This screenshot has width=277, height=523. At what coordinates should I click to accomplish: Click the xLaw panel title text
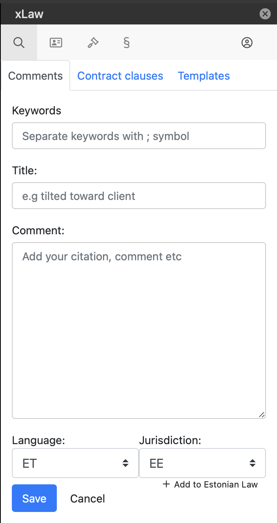(29, 14)
